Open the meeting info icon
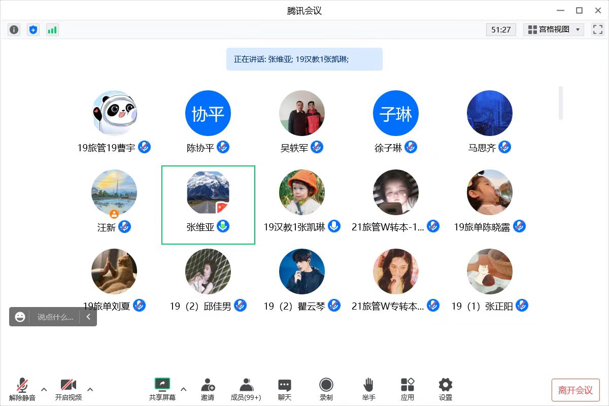 click(14, 30)
